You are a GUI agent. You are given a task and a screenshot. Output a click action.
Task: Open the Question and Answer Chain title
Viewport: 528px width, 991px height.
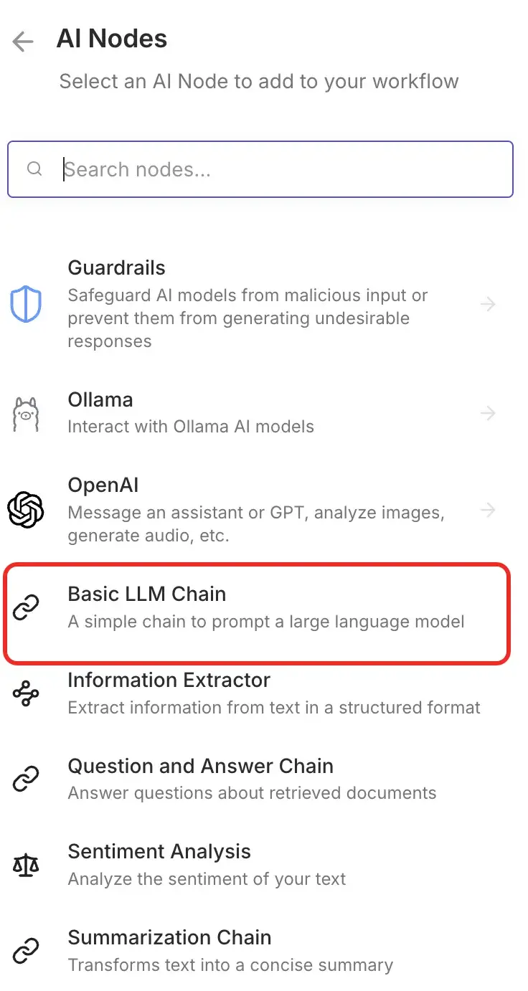coord(200,766)
